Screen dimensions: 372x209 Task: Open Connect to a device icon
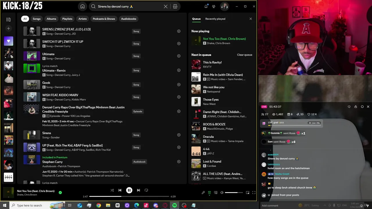point(216,192)
